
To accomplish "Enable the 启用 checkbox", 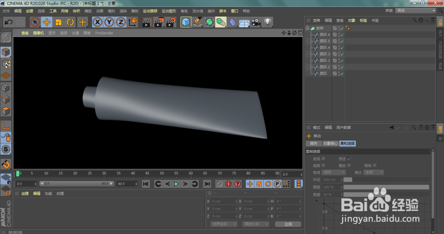I will (323, 159).
